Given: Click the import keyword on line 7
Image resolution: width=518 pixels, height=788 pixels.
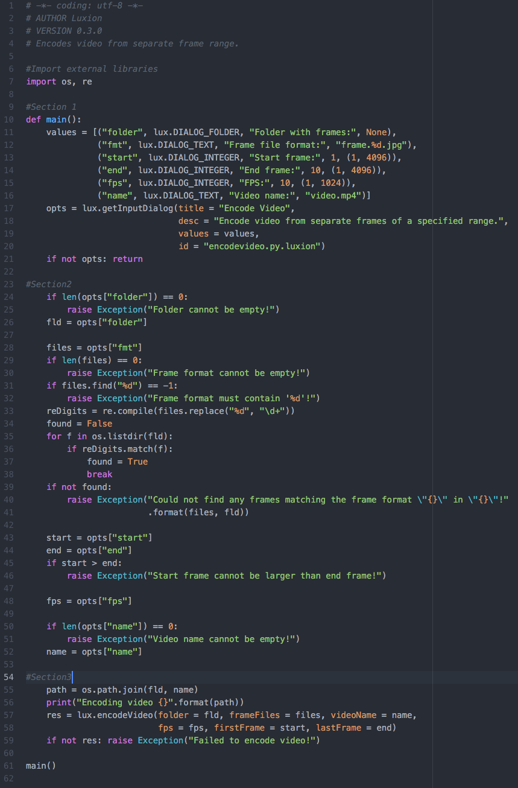Looking at the screenshot, I should 40,81.
